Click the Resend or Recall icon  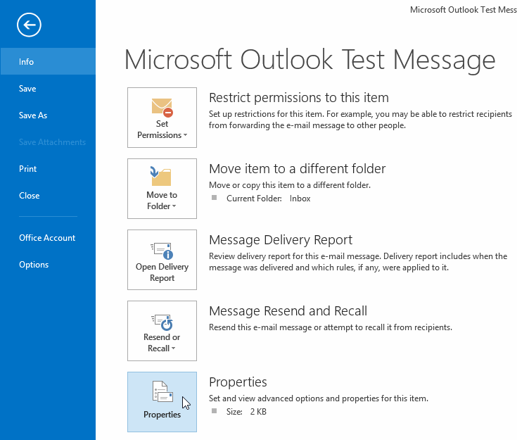click(162, 322)
